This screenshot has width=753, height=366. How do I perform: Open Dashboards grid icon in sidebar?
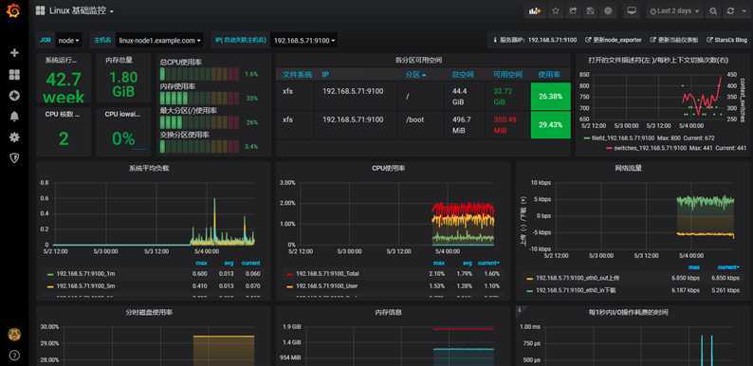pos(14,75)
